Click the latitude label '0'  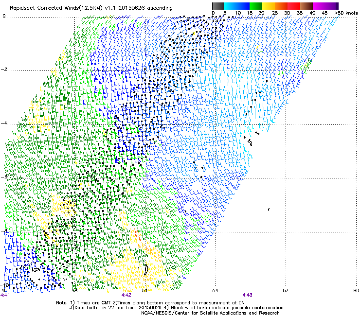point(4,16)
